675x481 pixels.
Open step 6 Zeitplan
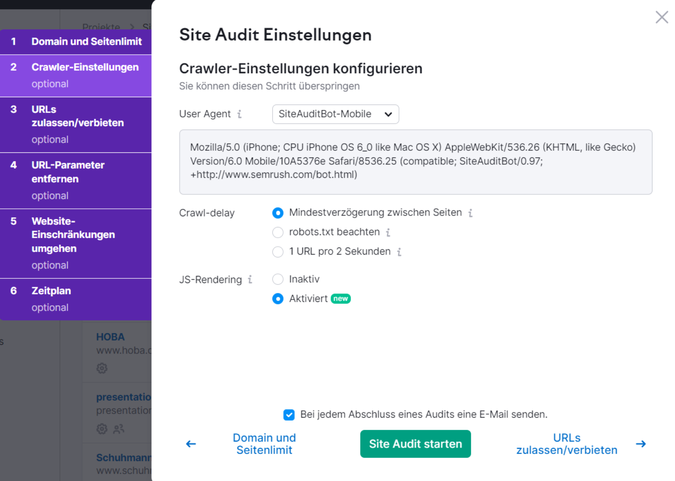click(76, 299)
